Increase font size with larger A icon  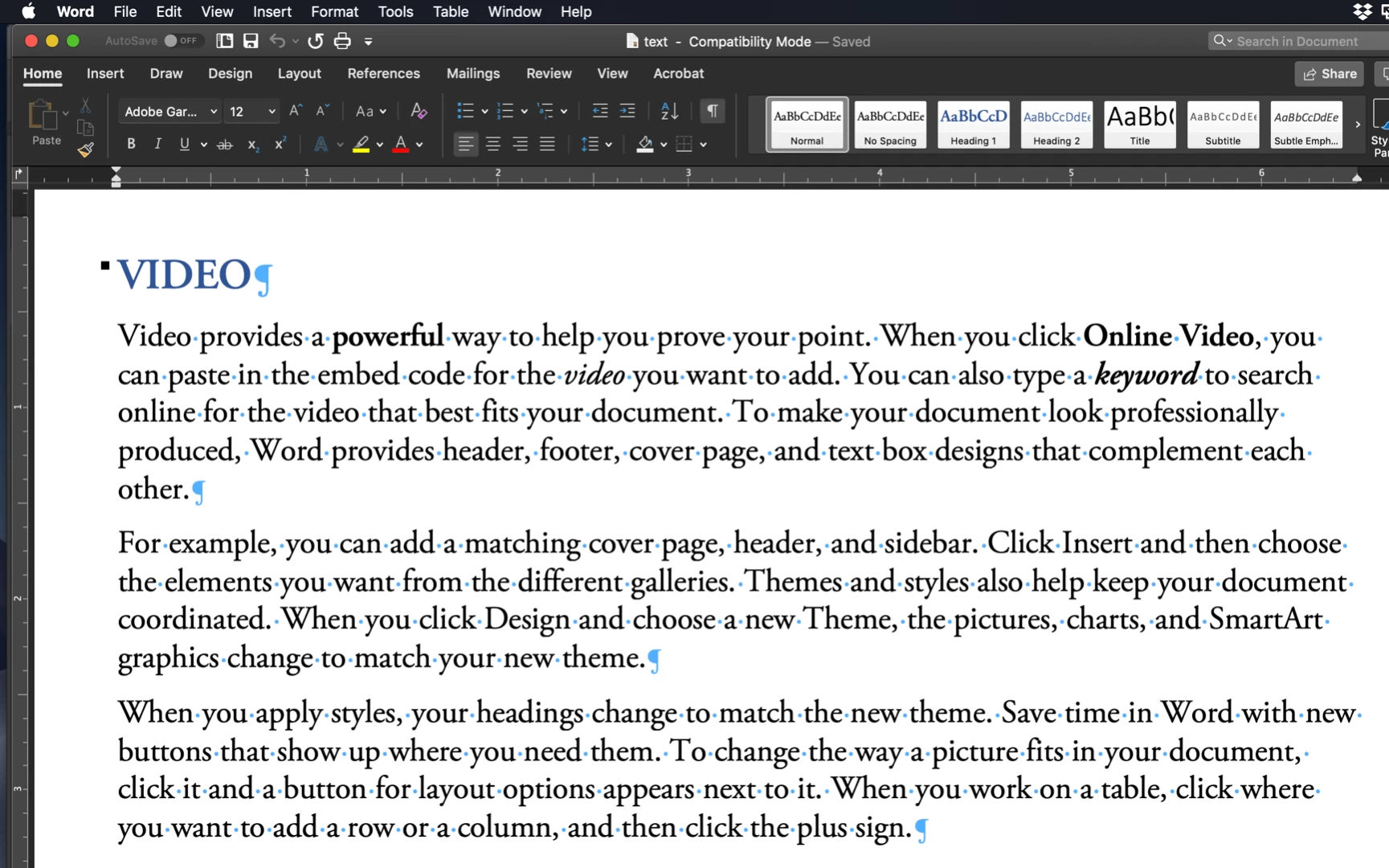[296, 111]
